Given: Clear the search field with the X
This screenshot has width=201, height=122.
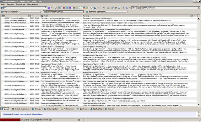Looking at the screenshot, I should [x=45, y=8].
